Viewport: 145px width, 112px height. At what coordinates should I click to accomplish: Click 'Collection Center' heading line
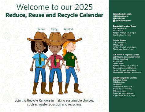(120, 80)
